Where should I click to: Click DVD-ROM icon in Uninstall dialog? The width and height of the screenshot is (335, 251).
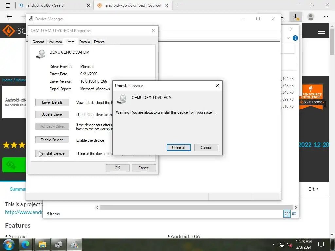122,99
